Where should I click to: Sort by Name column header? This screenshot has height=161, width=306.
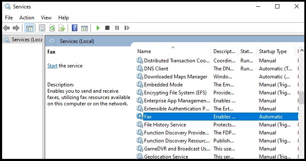click(x=144, y=51)
